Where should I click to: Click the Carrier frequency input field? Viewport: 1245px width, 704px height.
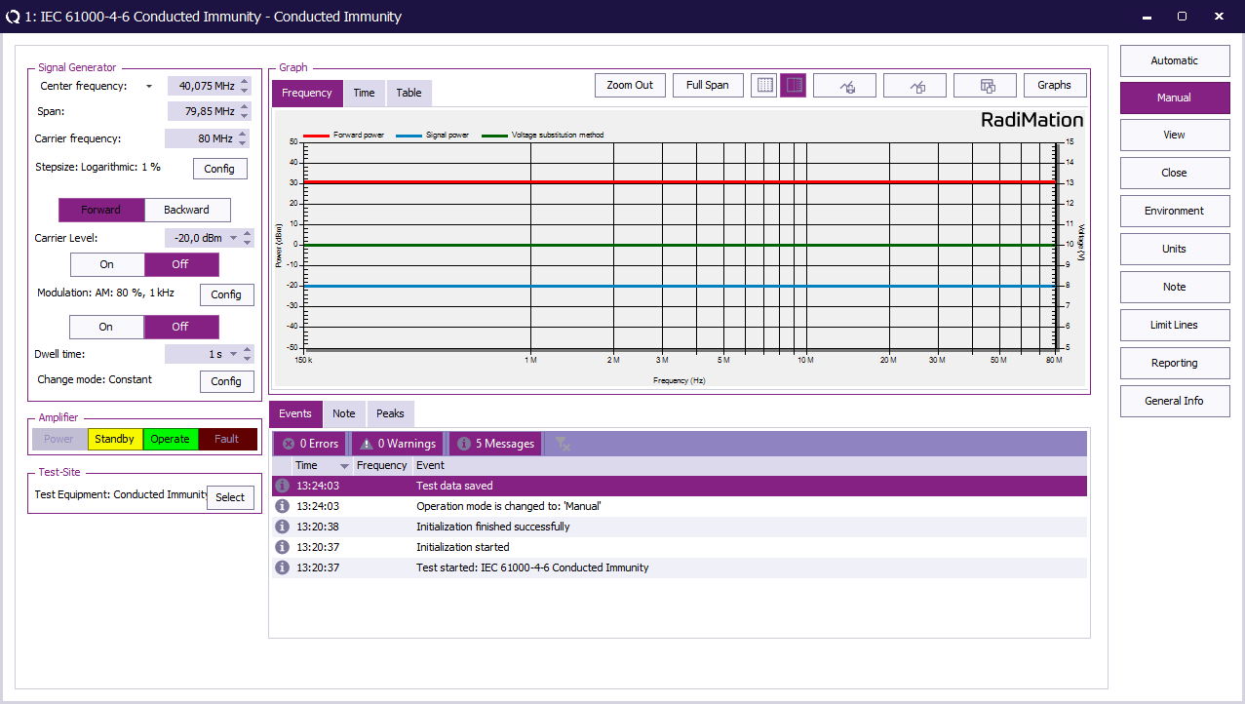click(x=199, y=138)
